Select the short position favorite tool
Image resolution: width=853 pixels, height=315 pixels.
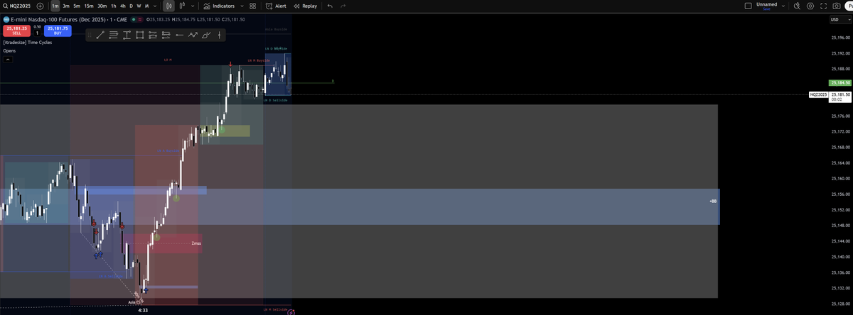click(166, 35)
